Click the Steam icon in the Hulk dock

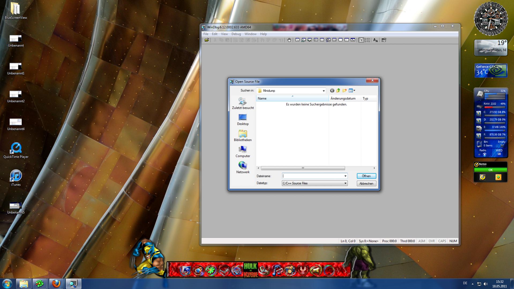tap(224, 271)
